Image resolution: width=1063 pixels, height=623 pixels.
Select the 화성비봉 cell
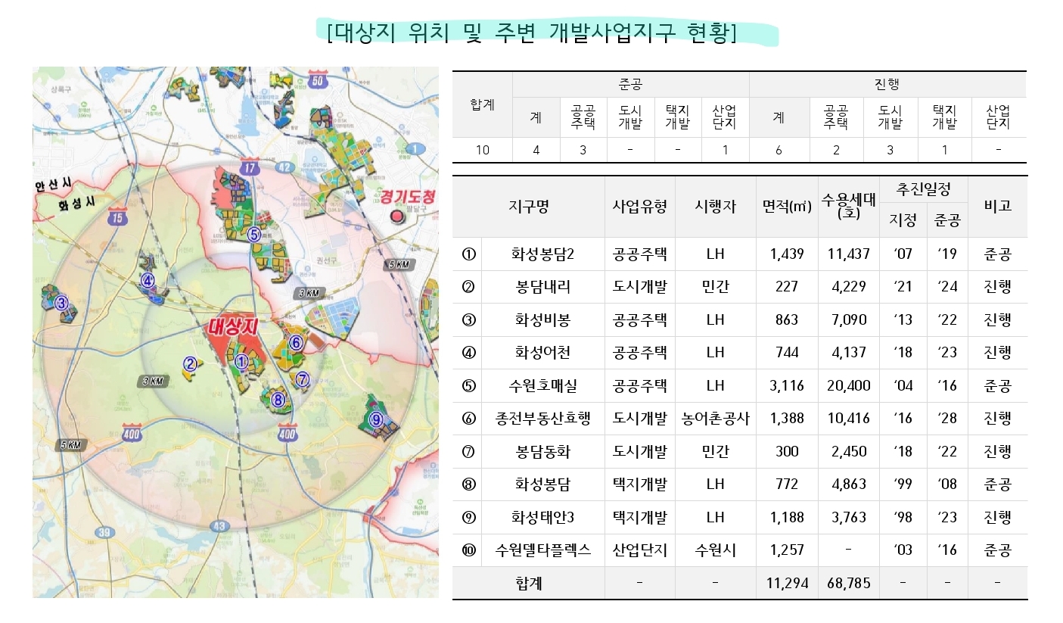pyautogui.click(x=542, y=320)
